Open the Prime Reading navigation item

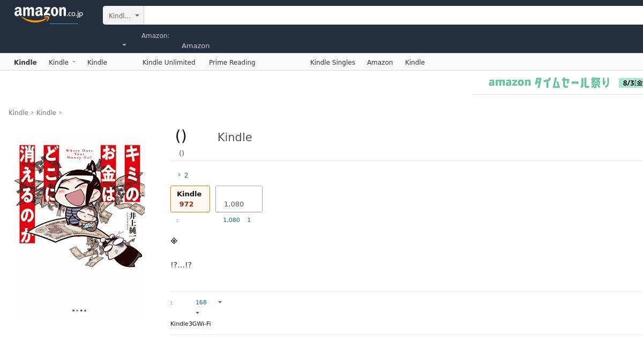tap(232, 62)
